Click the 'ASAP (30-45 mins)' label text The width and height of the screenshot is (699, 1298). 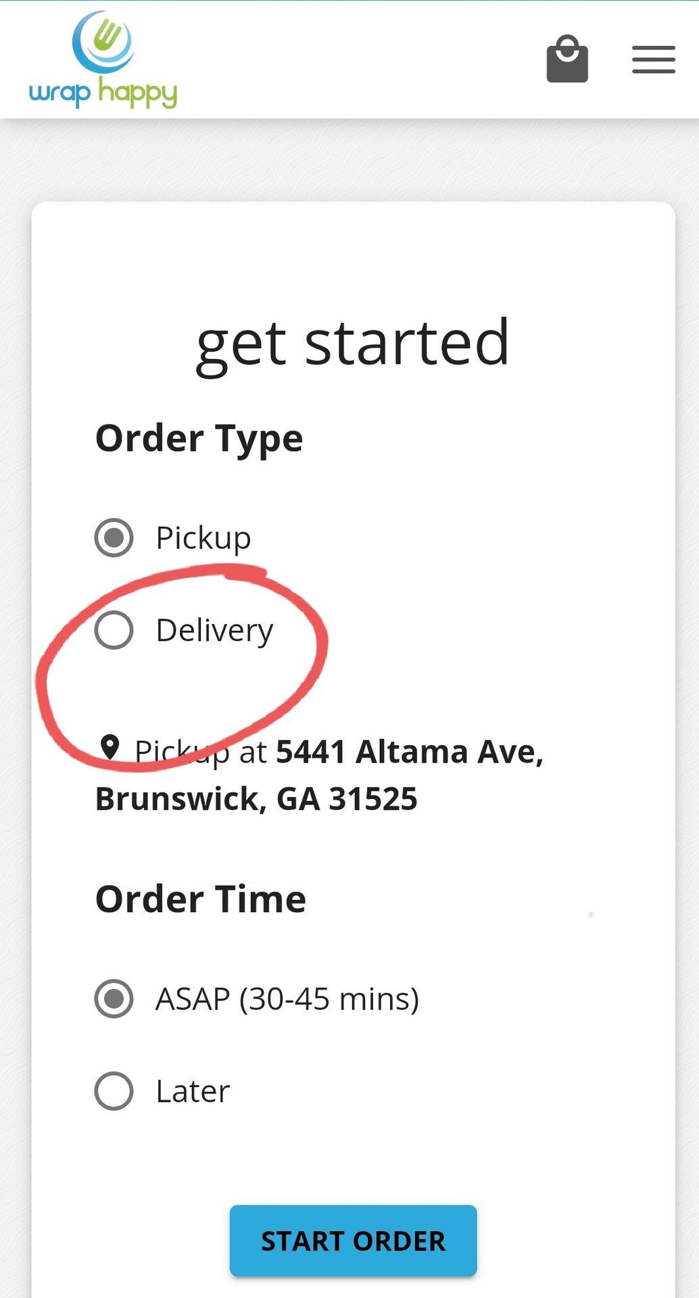tap(287, 999)
